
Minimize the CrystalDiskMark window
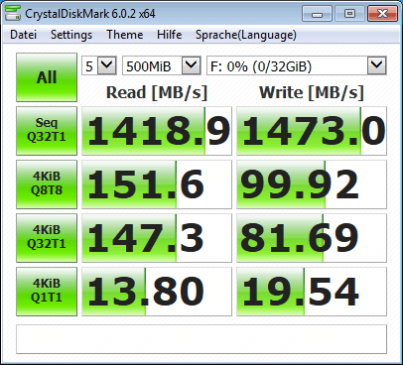(317, 14)
